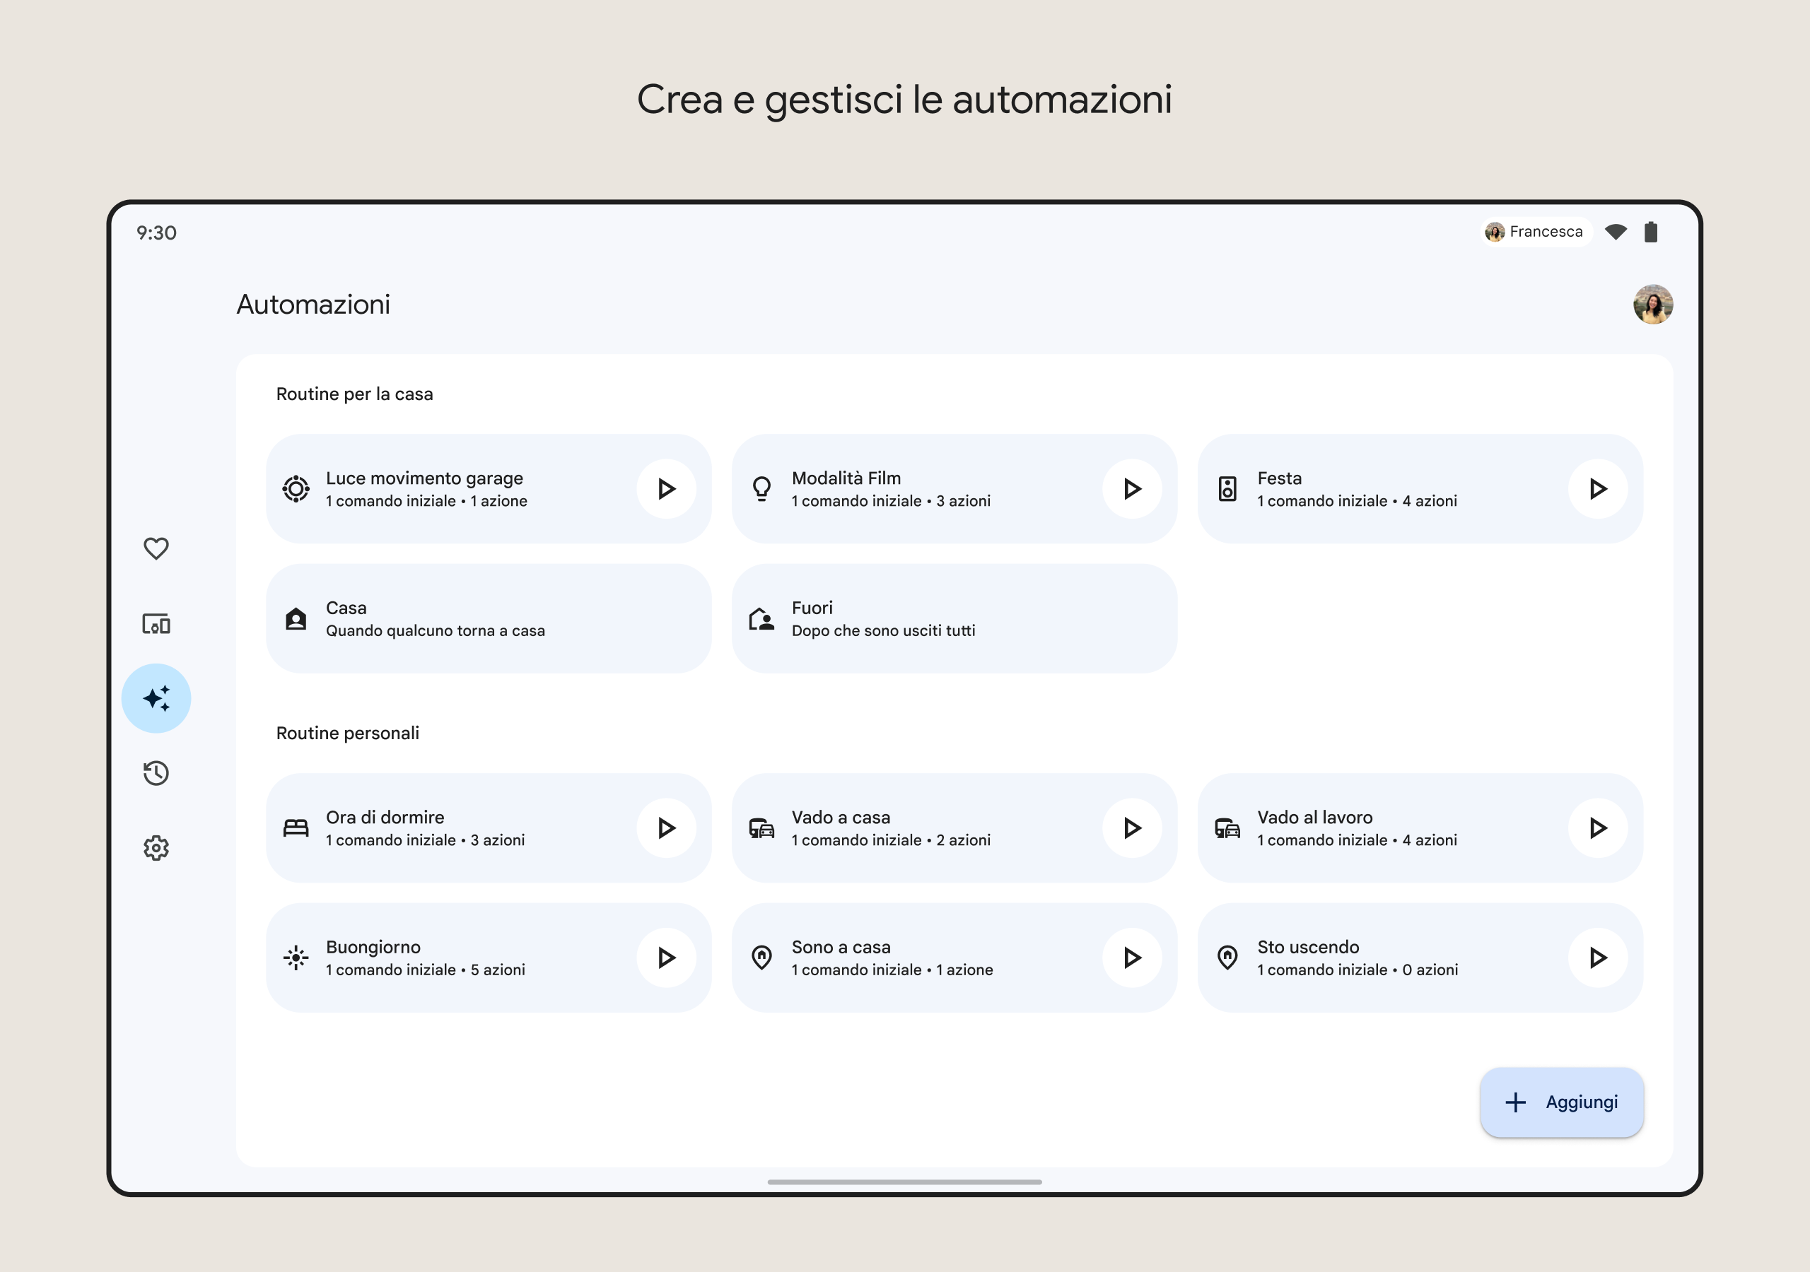The width and height of the screenshot is (1810, 1272).
Task: Click the speaker icon of Festa
Action: [1227, 488]
